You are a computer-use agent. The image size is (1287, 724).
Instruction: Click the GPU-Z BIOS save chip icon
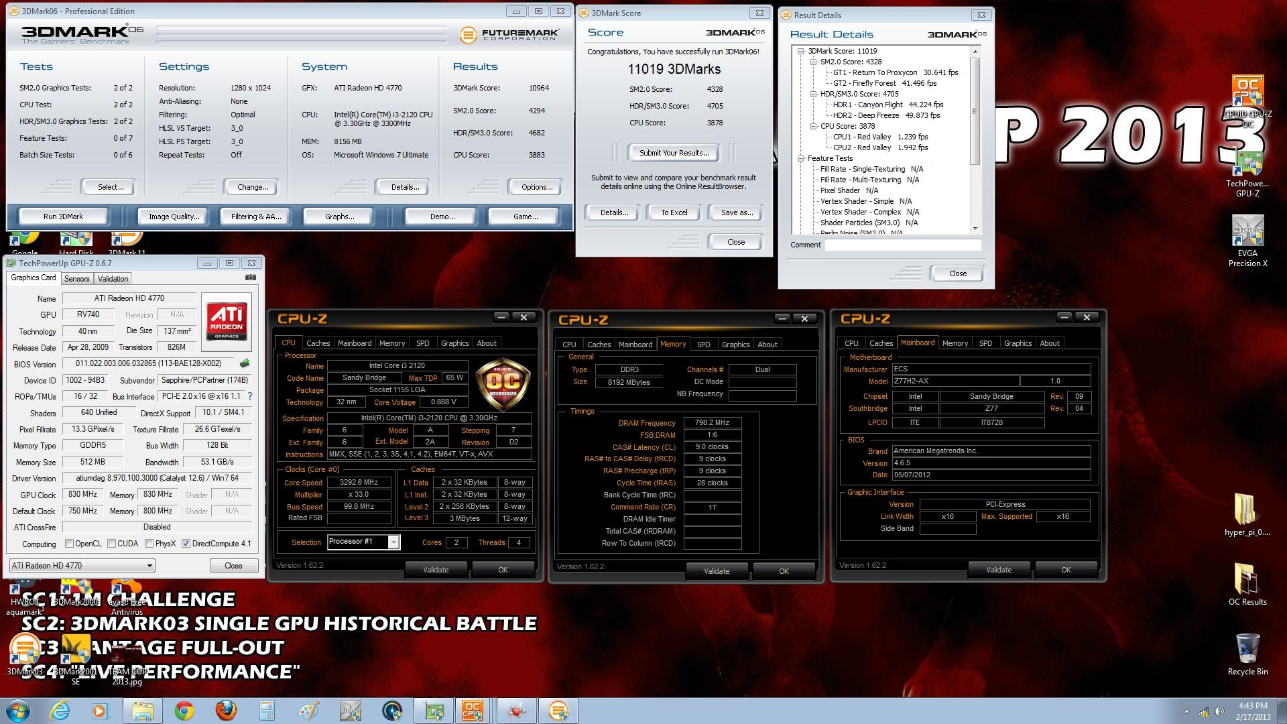pyautogui.click(x=245, y=363)
